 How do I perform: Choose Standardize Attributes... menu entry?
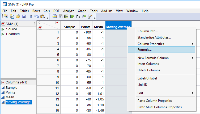click(x=161, y=37)
